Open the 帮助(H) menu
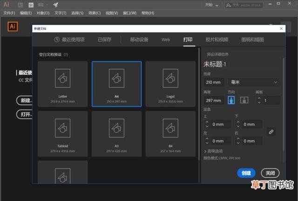The image size is (298, 201). pyautogui.click(x=148, y=13)
